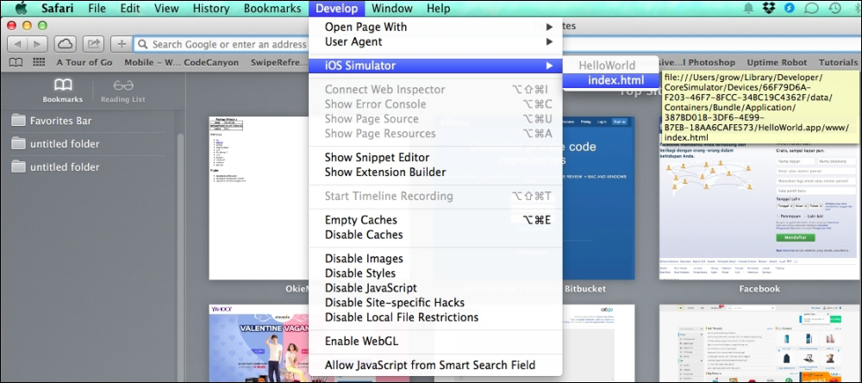862x383 pixels.
Task: Open the speech bubble menu bar icon
Action: pyautogui.click(x=811, y=9)
